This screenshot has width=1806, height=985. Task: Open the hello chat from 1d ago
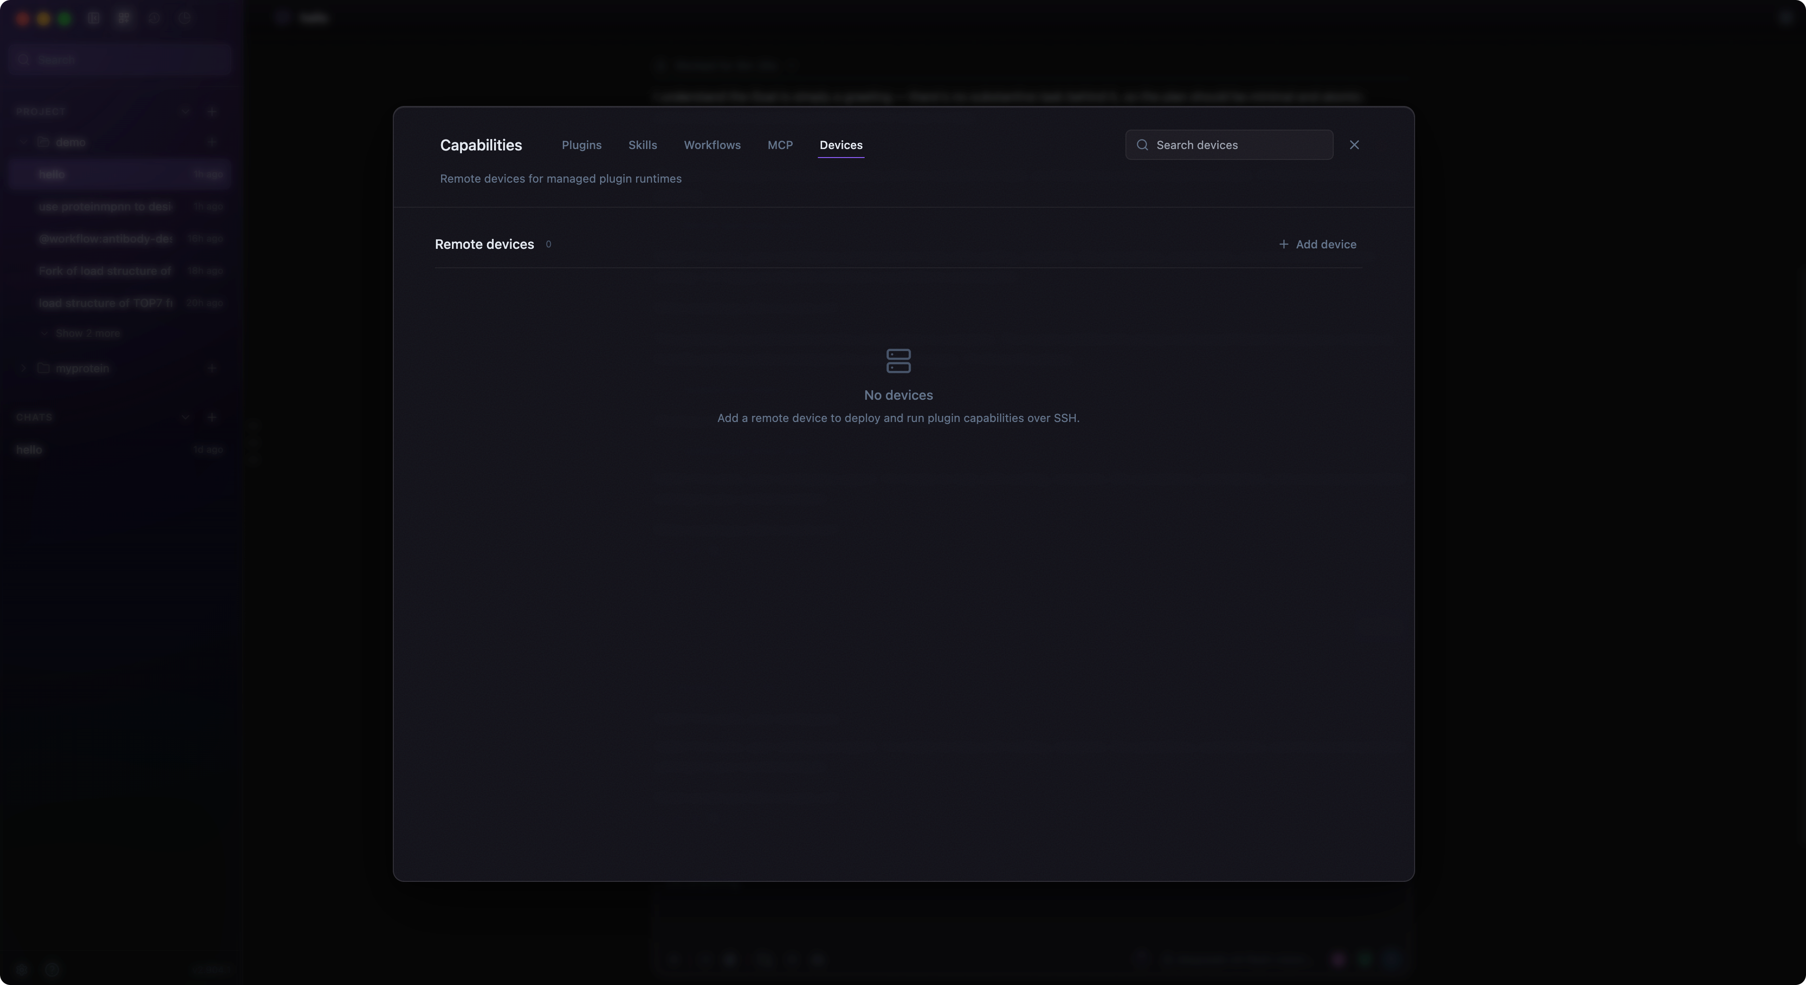click(x=120, y=450)
